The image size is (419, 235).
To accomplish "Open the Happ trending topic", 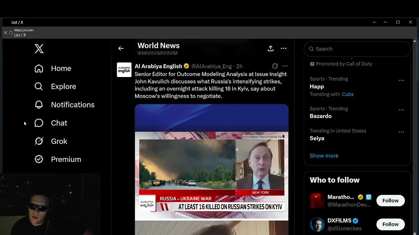I will pyautogui.click(x=317, y=86).
